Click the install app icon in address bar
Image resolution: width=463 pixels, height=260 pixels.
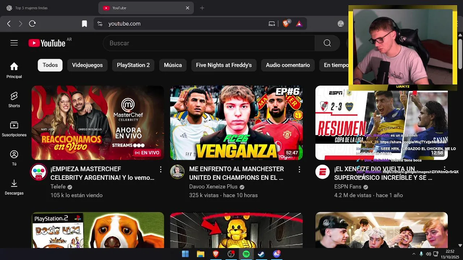point(272,23)
